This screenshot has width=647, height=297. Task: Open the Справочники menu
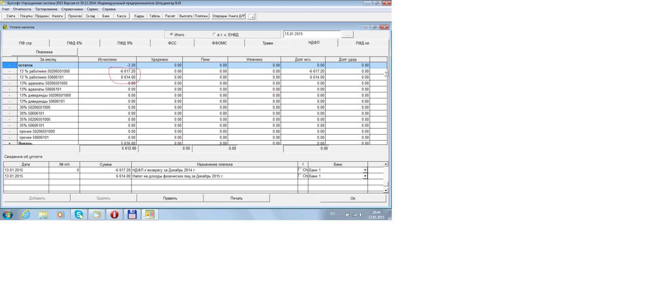[72, 9]
